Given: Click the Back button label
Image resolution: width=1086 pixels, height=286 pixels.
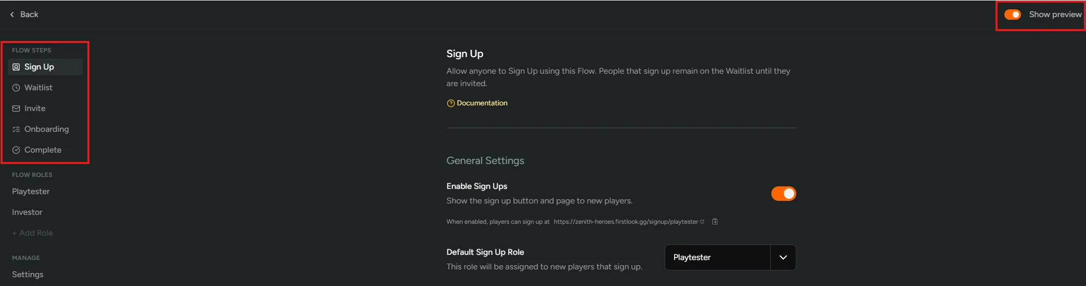Looking at the screenshot, I should 29,15.
